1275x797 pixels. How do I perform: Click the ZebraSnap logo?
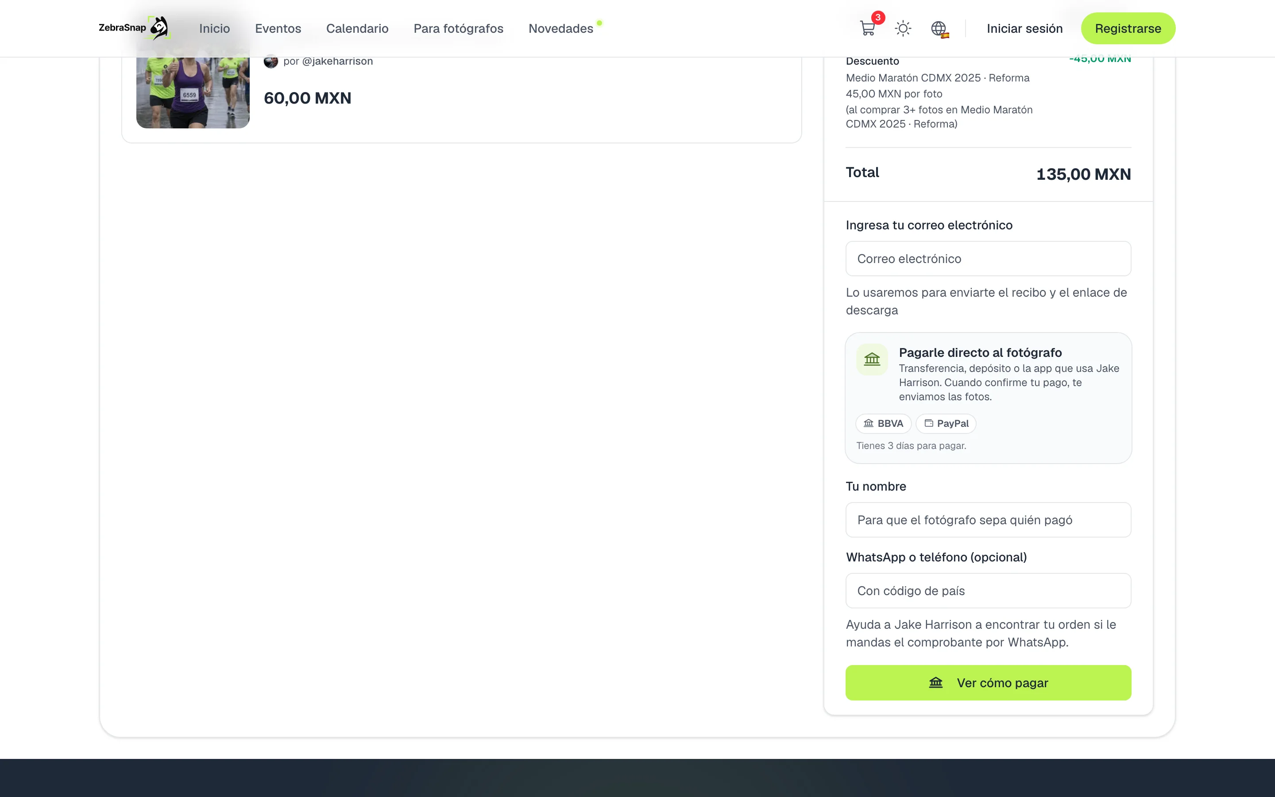[x=134, y=28]
